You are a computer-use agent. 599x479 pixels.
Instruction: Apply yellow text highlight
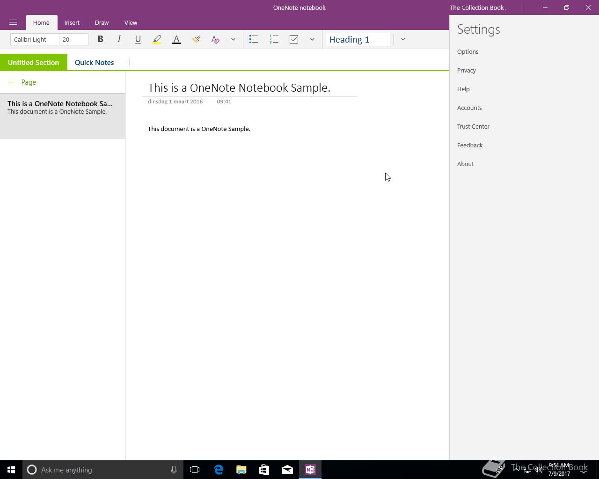157,39
